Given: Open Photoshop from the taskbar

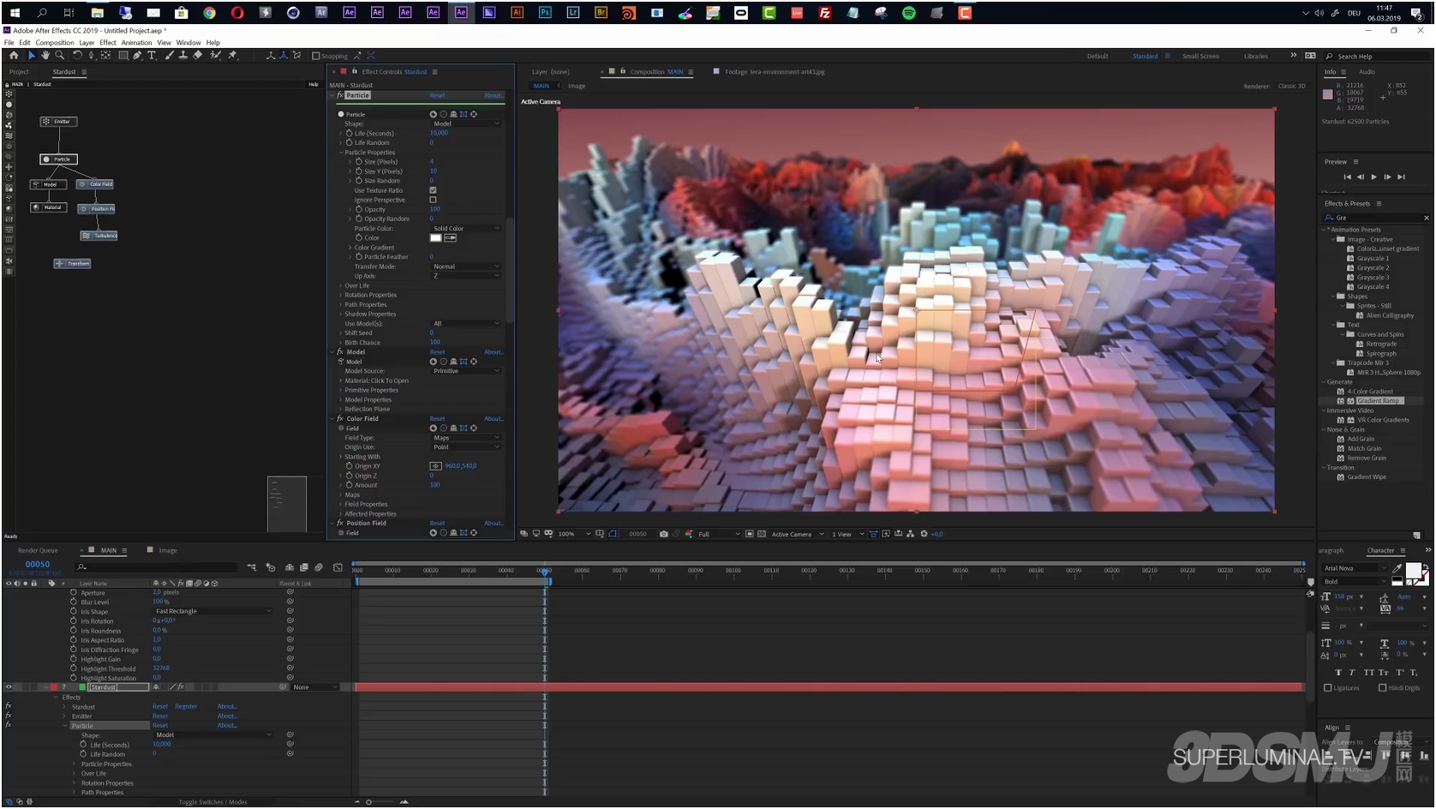Looking at the screenshot, I should pyautogui.click(x=545, y=13).
